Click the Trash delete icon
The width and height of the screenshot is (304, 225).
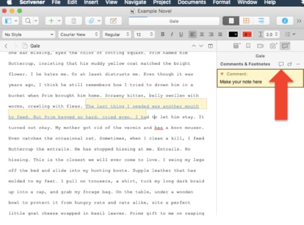pos(74,21)
